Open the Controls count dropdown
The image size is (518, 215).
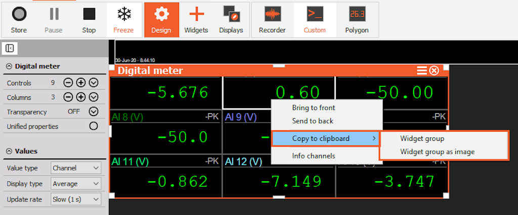pos(94,83)
